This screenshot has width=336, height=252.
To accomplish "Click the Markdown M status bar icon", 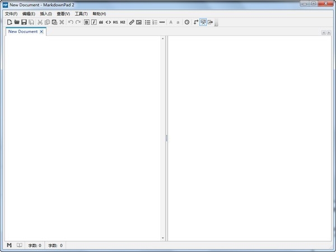I will click(x=9, y=245).
